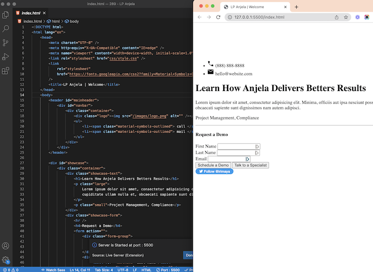Screen dimensions: 373x272
Task: Click the Request a Demo heading
Action: tap(212, 135)
